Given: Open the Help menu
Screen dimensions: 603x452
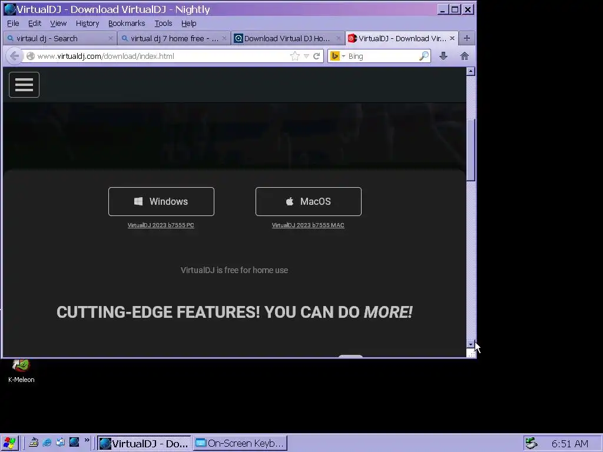Looking at the screenshot, I should click(x=188, y=24).
